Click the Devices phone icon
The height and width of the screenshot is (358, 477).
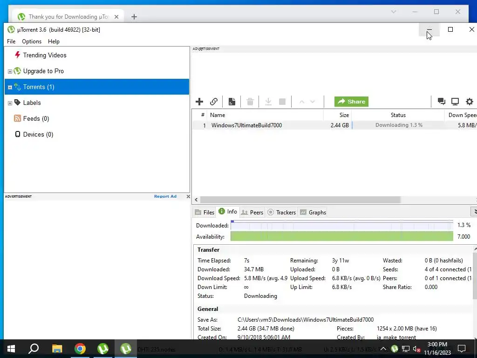pyautogui.click(x=18, y=134)
